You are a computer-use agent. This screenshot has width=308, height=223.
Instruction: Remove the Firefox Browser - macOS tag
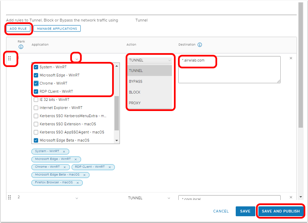pos(77,183)
